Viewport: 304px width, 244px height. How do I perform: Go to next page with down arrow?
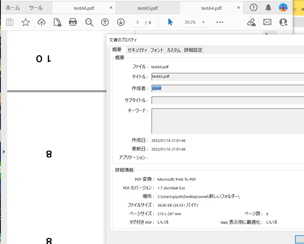tap(121, 22)
